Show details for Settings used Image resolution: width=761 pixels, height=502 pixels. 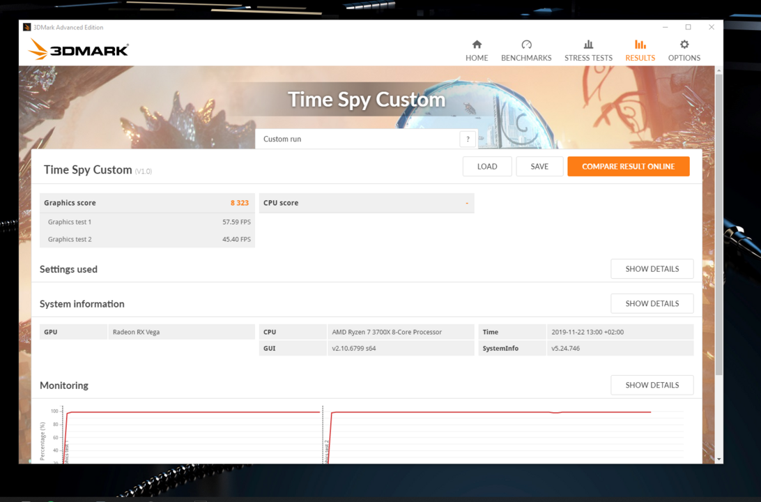click(652, 269)
